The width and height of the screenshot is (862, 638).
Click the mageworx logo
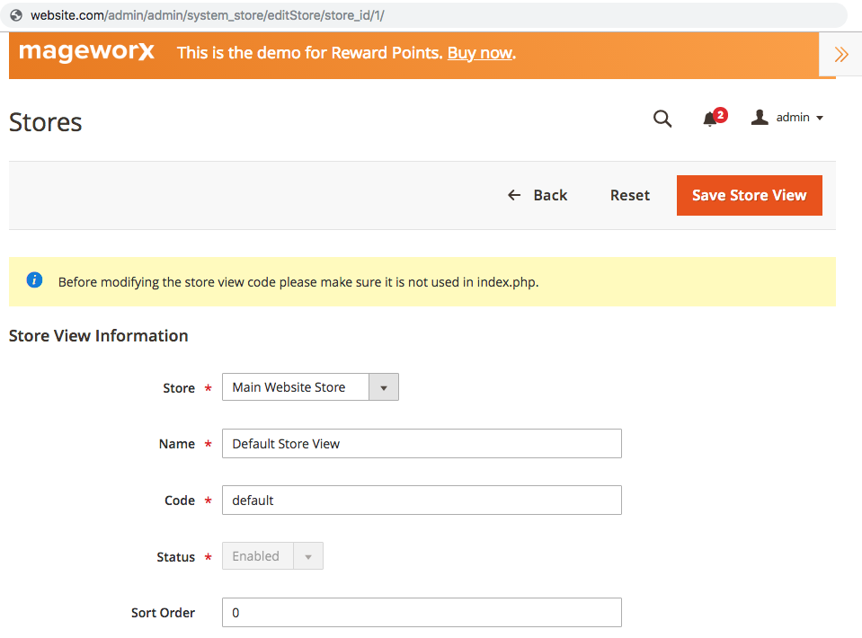click(86, 51)
